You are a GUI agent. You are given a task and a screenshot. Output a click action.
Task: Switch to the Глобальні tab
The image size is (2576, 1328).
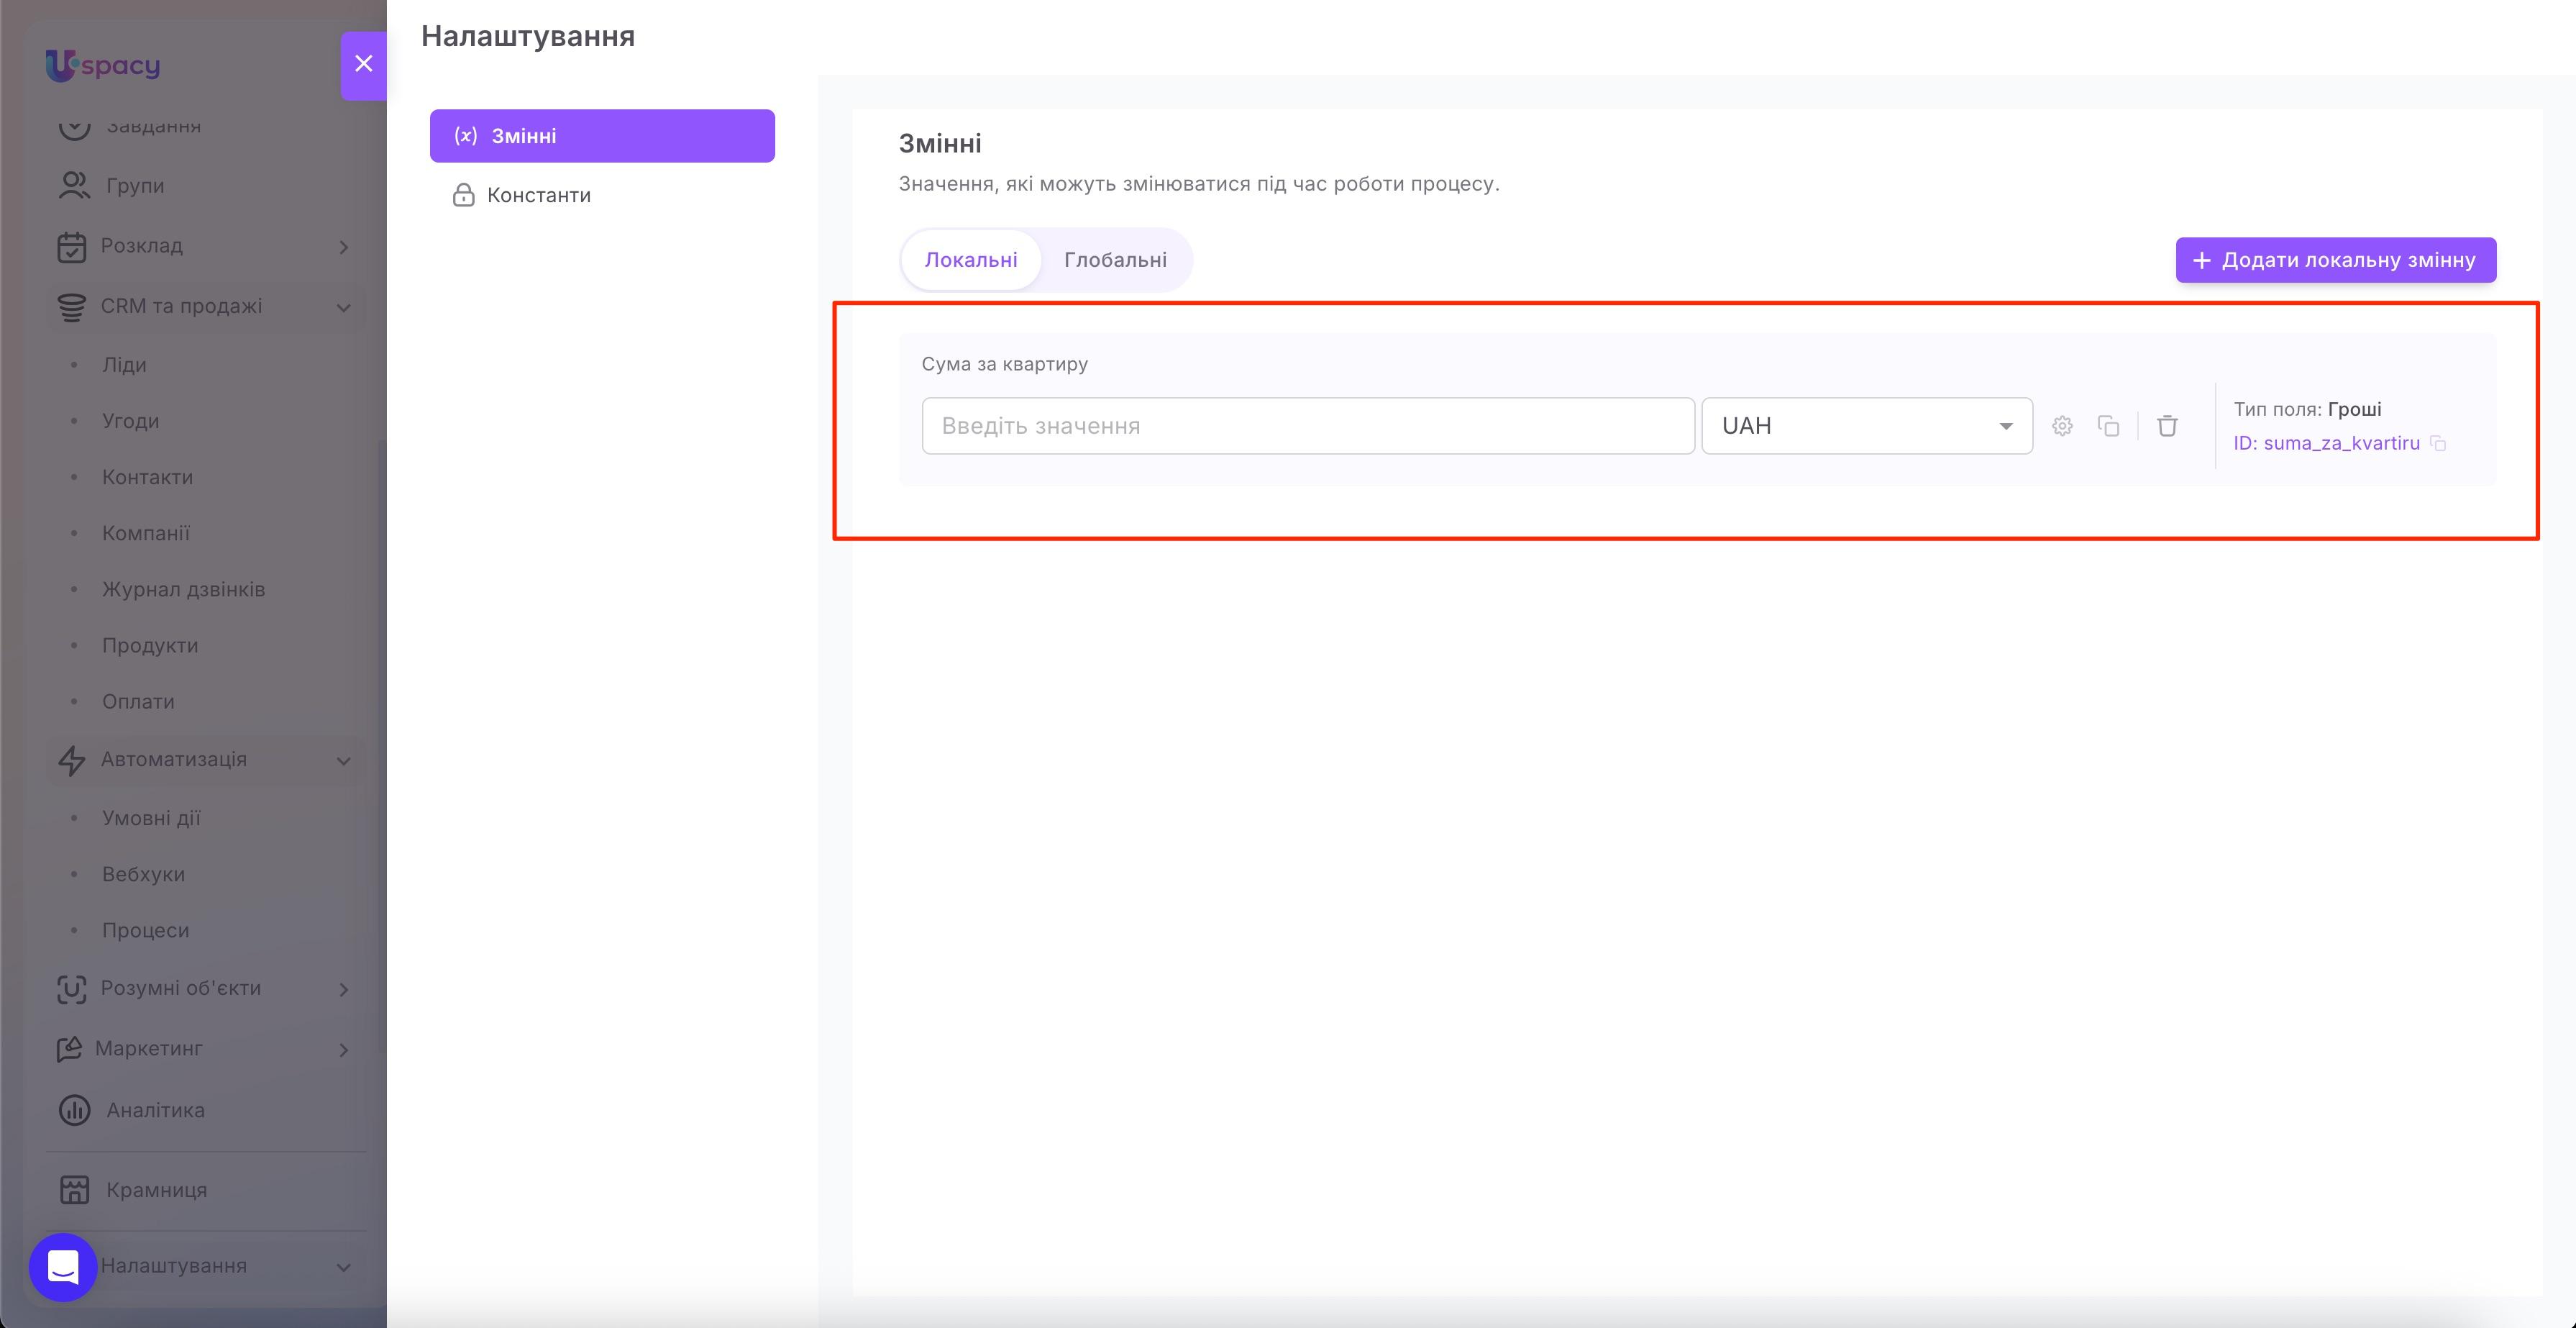coord(1115,260)
